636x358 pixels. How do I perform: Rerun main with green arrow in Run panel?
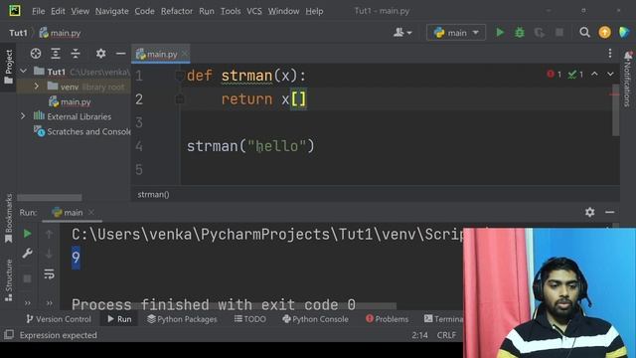coord(27,234)
